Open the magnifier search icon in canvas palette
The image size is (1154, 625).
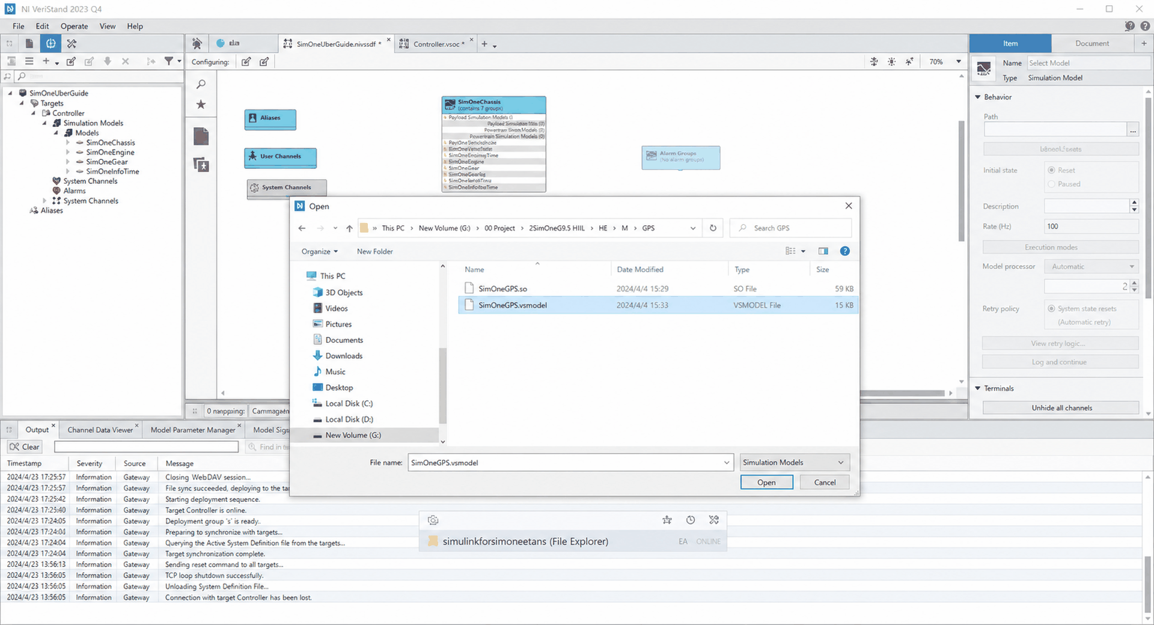201,84
